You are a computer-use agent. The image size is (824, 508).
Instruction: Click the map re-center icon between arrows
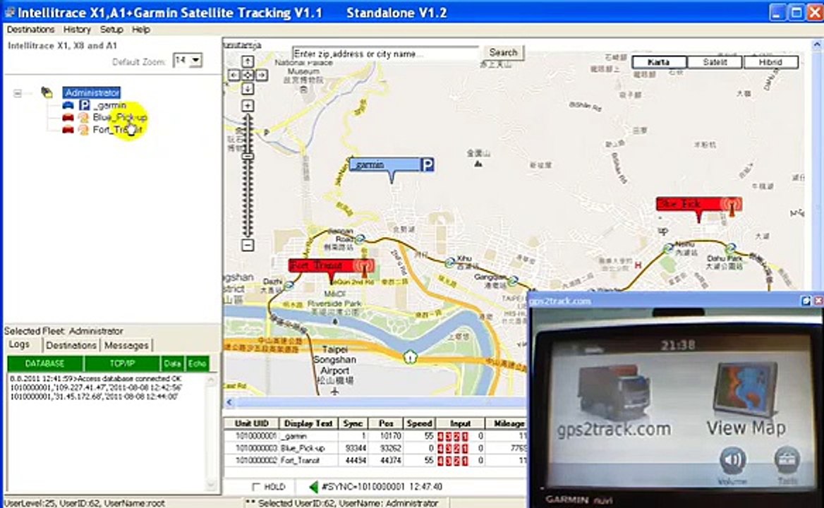point(248,75)
